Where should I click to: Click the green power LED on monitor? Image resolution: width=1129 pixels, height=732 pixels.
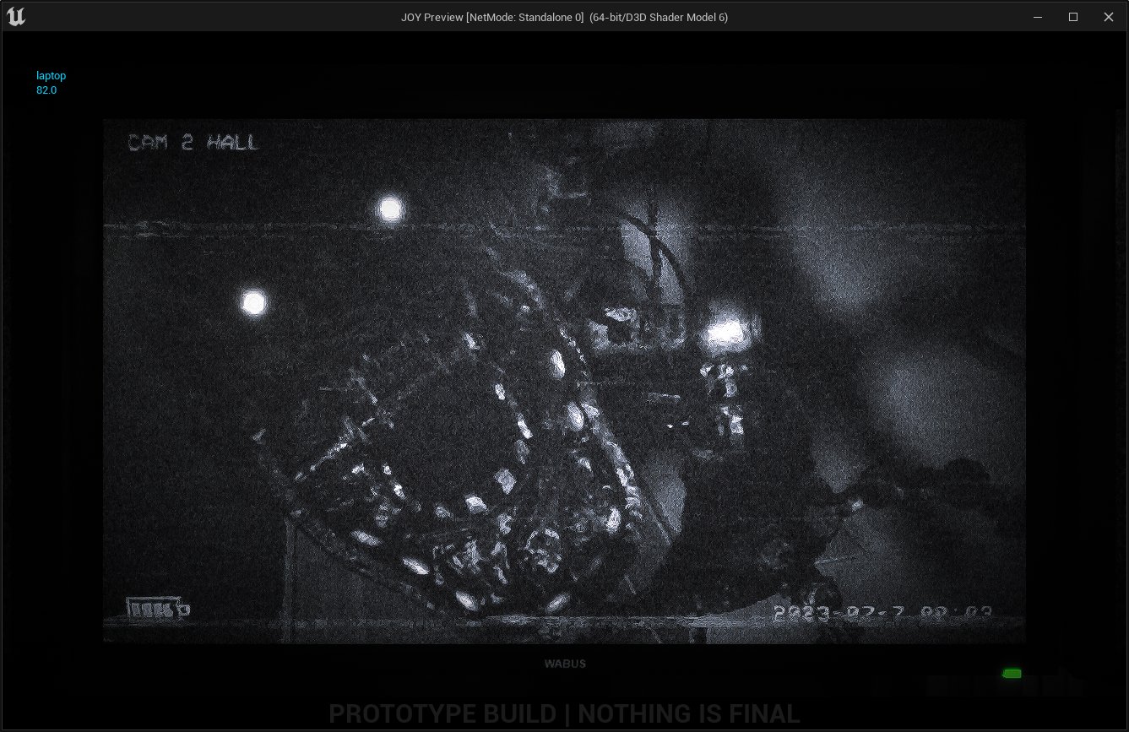point(1011,673)
